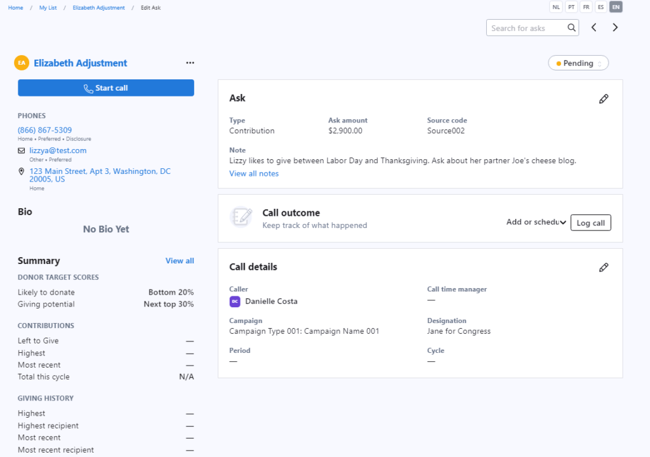This screenshot has height=457, width=650.
Task: Click the Start call button
Action: coord(106,88)
